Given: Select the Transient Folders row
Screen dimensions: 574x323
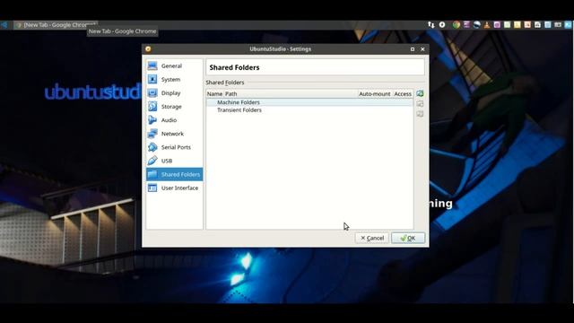Looking at the screenshot, I should click(309, 109).
